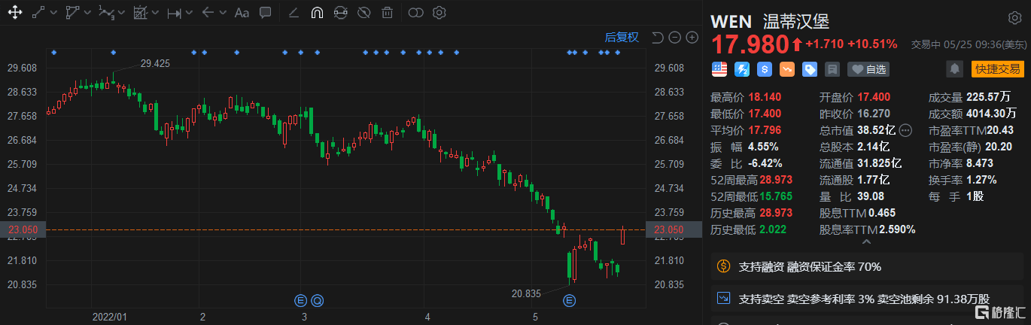The image size is (1031, 325).
Task: Toggle hide all drawings eye icon
Action: click(x=363, y=13)
